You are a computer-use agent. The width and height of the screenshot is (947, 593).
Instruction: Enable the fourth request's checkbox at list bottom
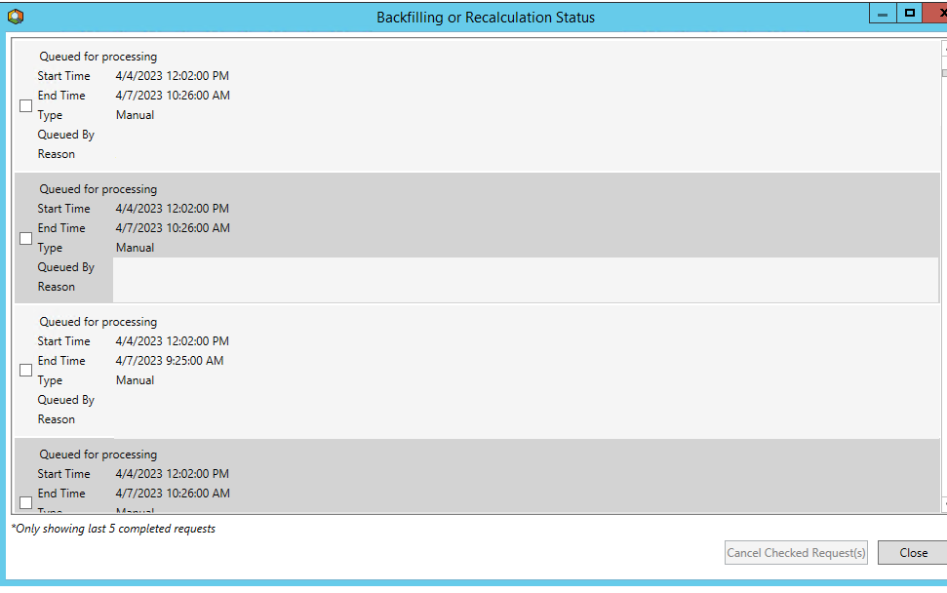(26, 502)
